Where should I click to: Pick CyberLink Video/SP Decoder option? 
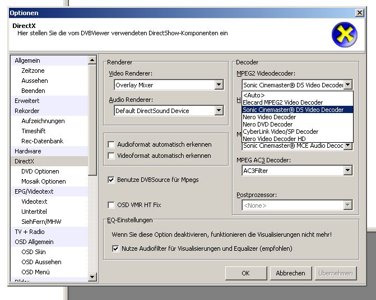coord(281,132)
